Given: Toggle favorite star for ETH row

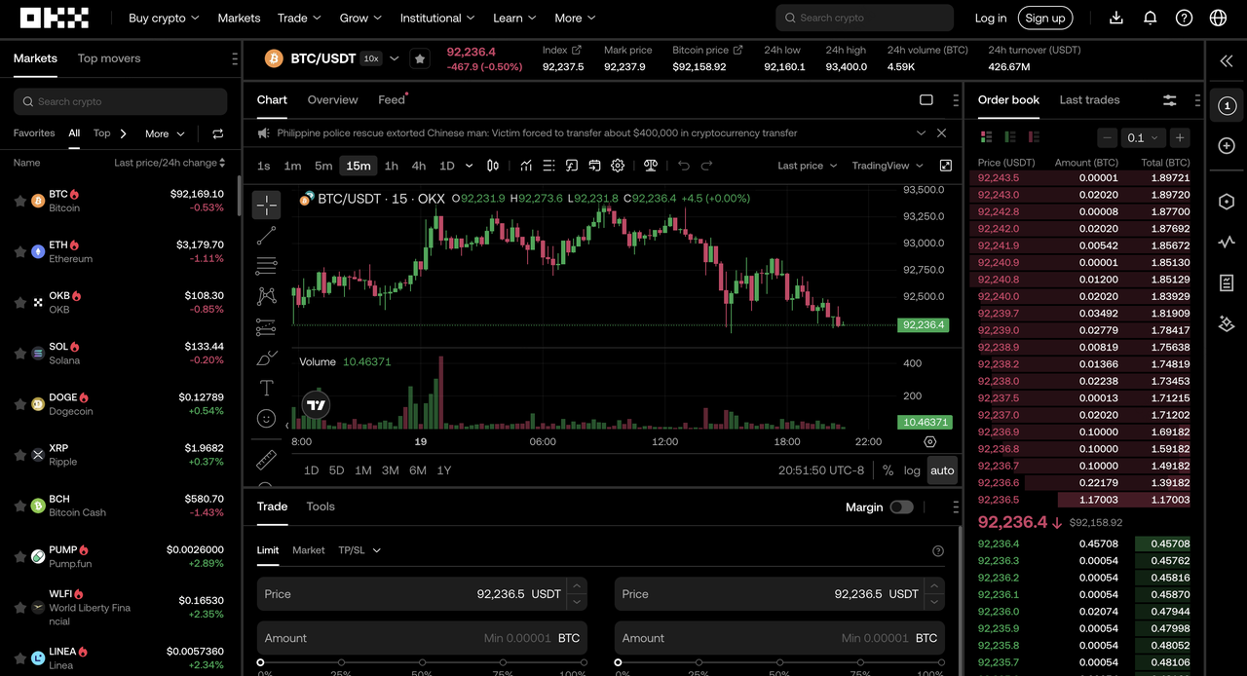Looking at the screenshot, I should (x=19, y=251).
